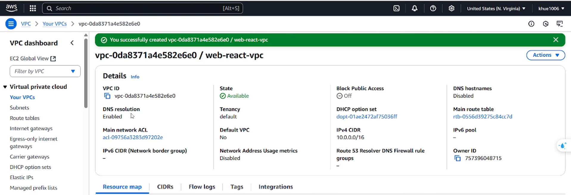
Task: Open the settings gear in top bar
Action: coord(452,8)
